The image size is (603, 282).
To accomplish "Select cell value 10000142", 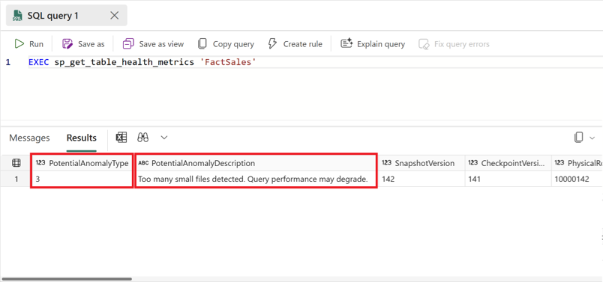I will [577, 179].
